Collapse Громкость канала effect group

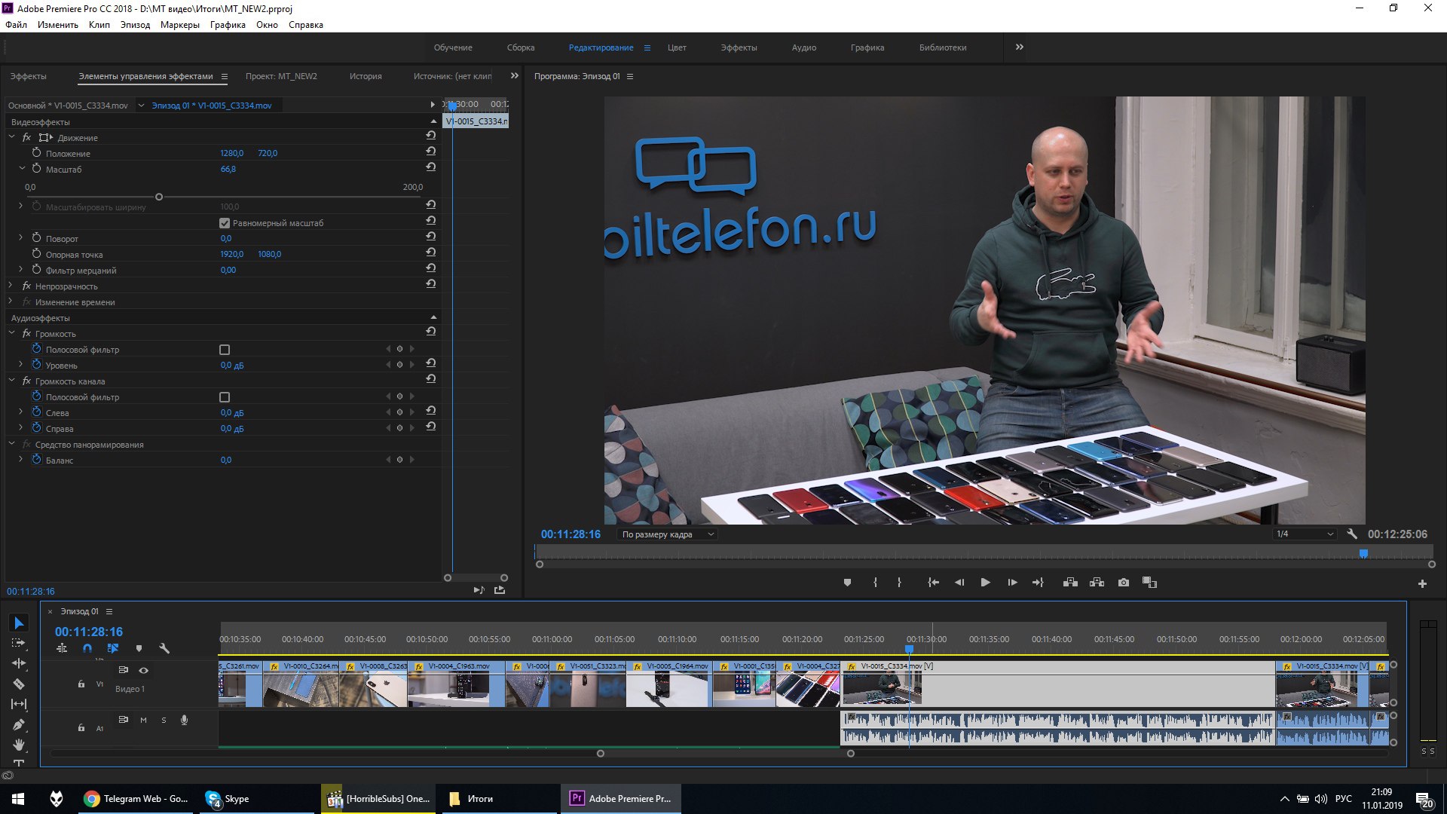(11, 381)
